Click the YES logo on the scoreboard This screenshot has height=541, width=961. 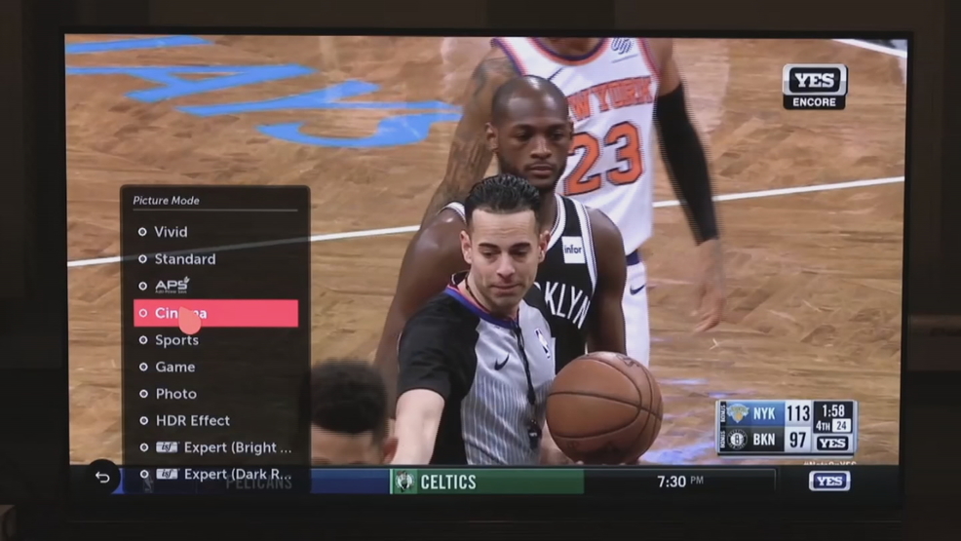833,443
